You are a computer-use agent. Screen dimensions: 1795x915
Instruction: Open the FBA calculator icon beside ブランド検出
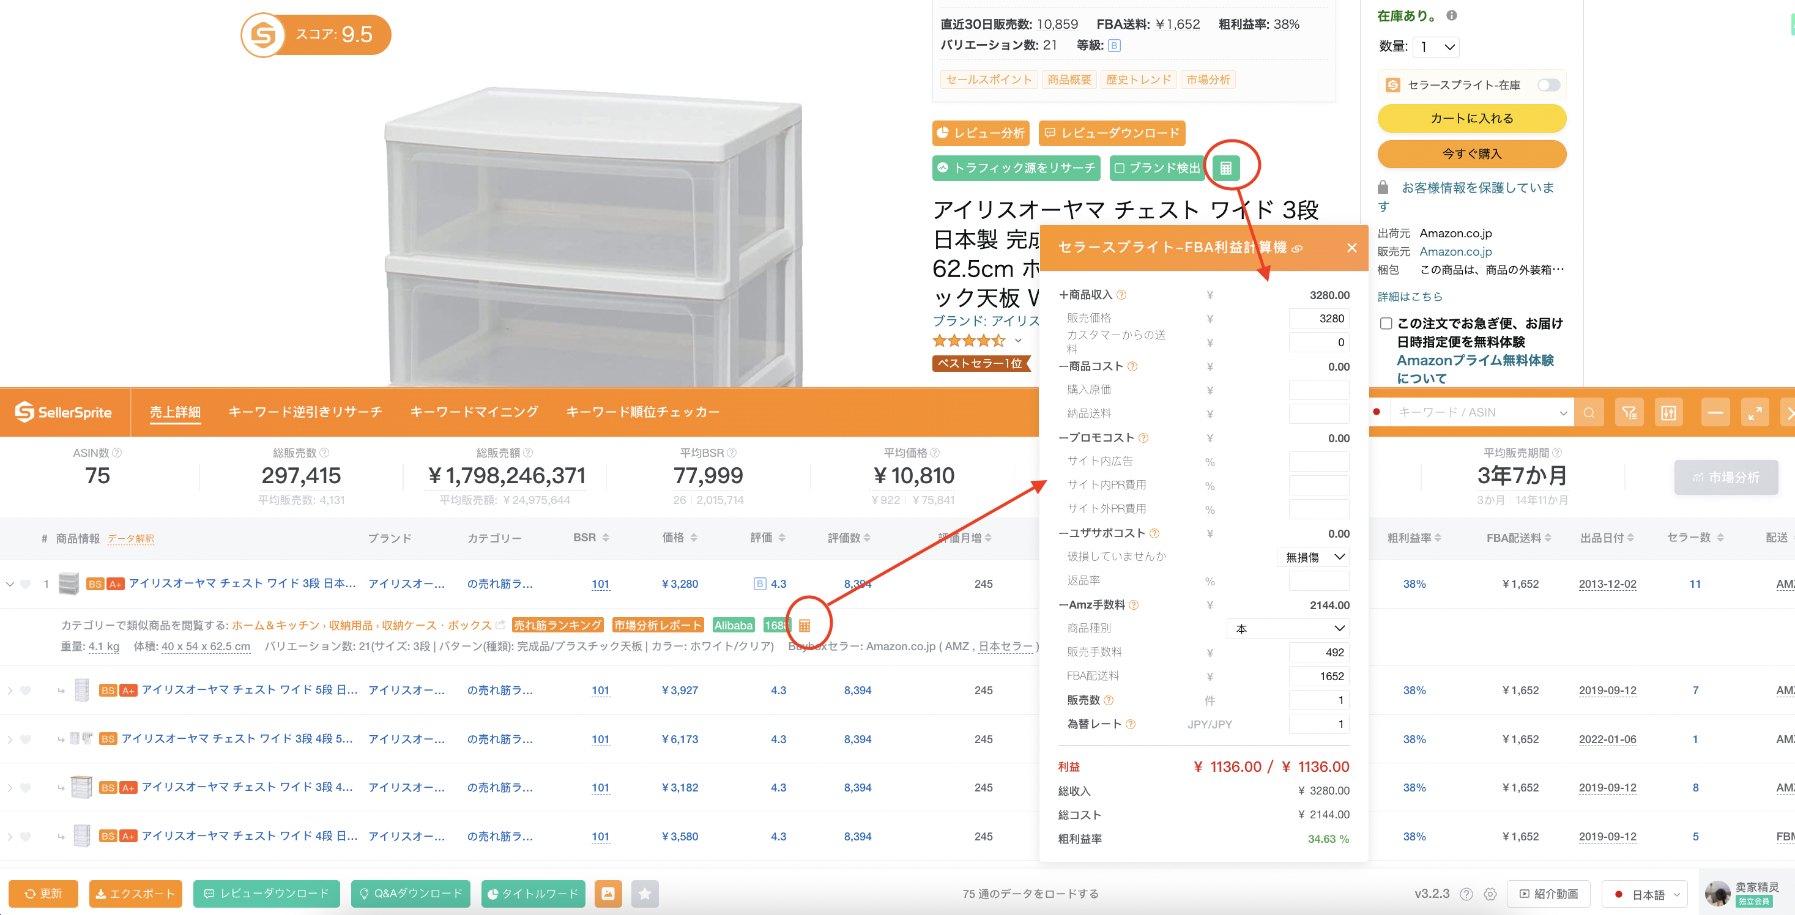click(x=1225, y=168)
